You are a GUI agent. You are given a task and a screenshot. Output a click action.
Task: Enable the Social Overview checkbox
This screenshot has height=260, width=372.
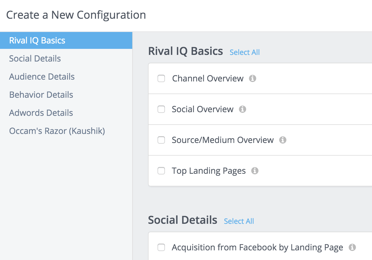pos(161,109)
